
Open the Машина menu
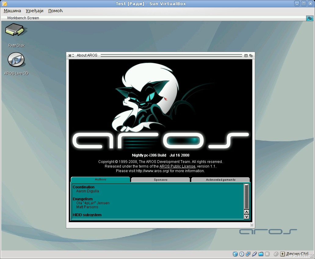point(12,11)
